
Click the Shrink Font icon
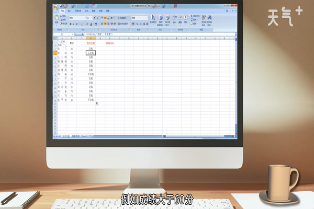point(97,18)
